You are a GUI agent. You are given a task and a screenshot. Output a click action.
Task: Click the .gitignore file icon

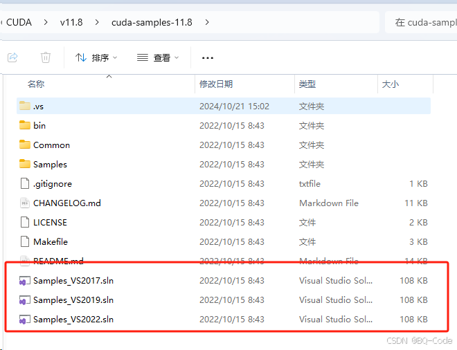tap(25, 183)
